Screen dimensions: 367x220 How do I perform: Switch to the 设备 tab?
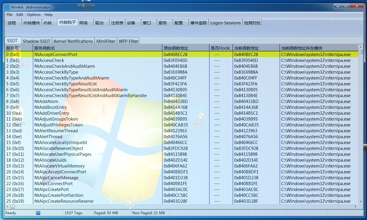(133, 23)
